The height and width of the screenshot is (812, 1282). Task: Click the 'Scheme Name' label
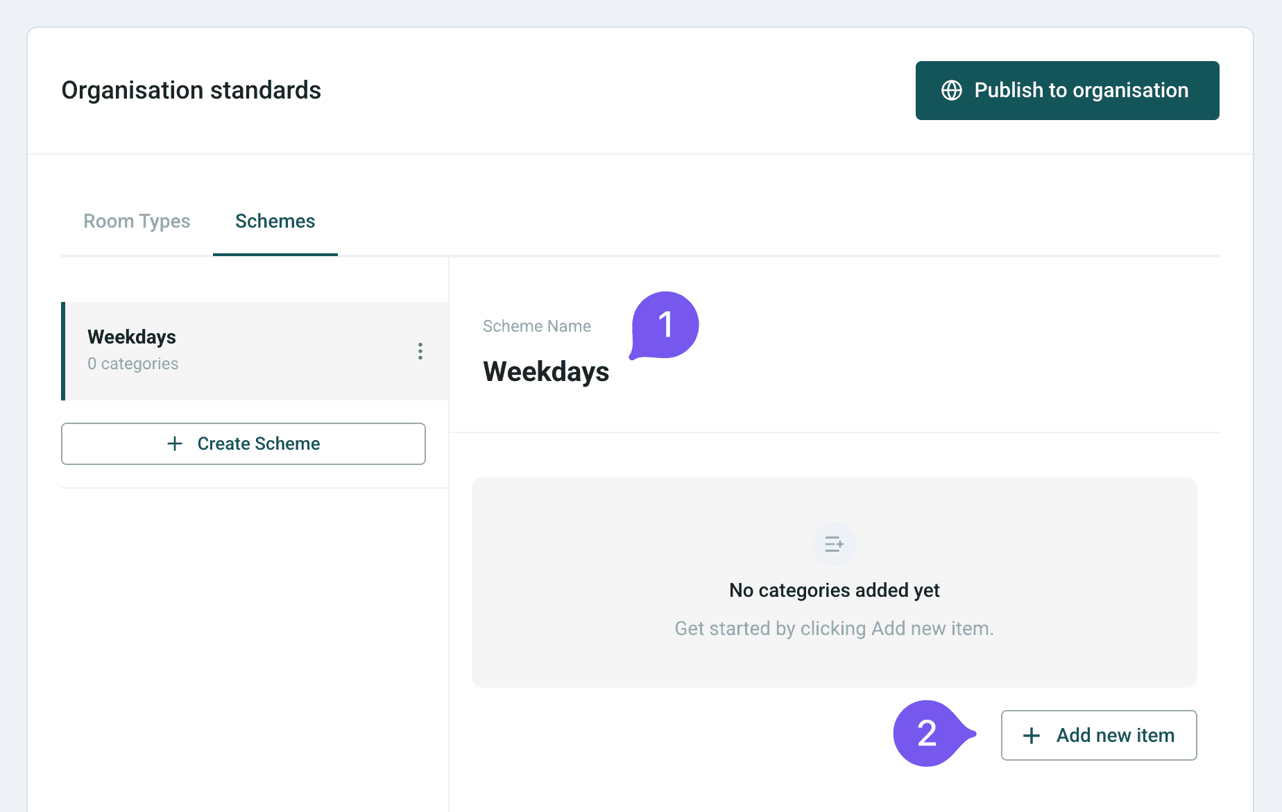[x=537, y=326]
